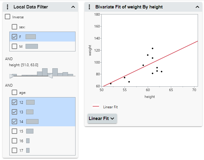
Task: Check the M sex filter
Action: [x=14, y=46]
